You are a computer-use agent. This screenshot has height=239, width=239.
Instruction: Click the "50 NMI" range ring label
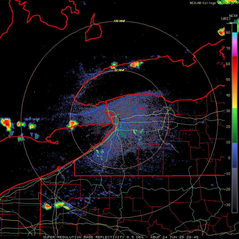119,70
